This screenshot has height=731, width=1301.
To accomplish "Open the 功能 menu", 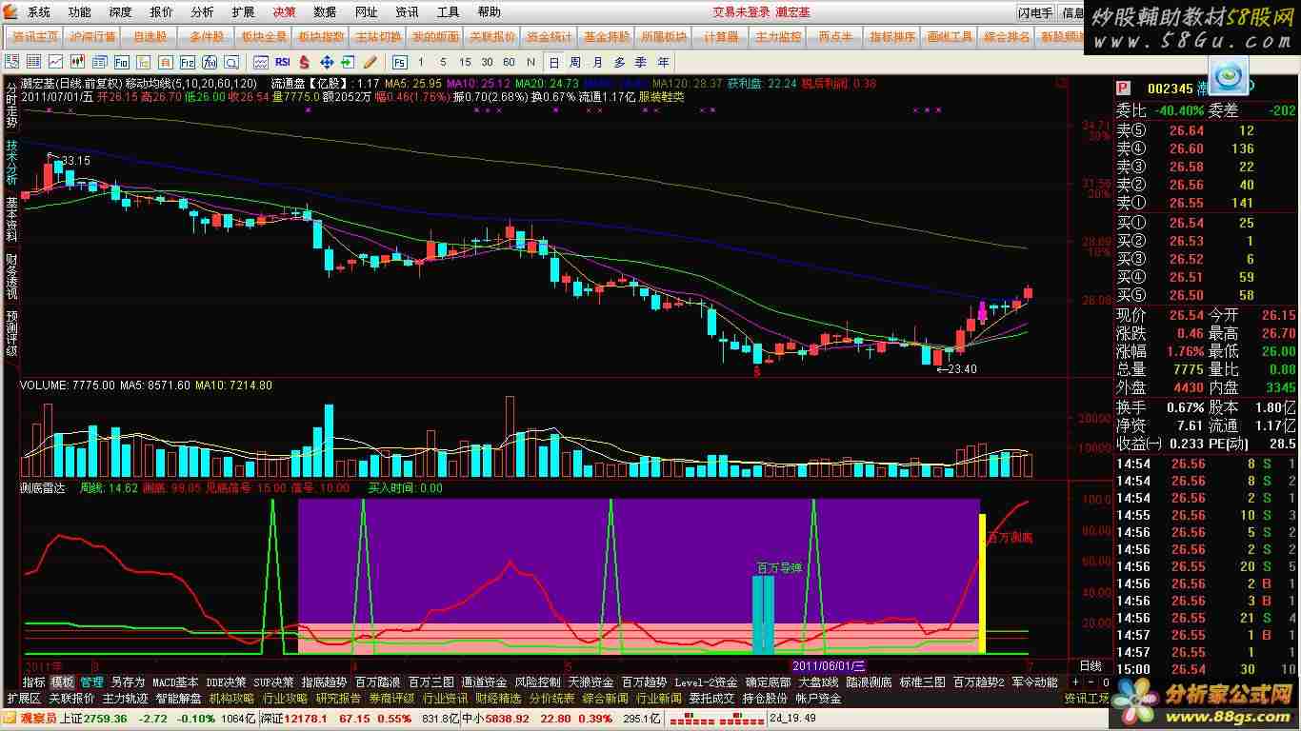I will (80, 12).
